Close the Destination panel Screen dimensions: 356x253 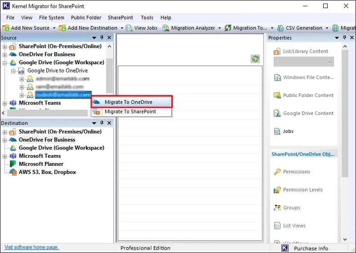click(x=109, y=123)
